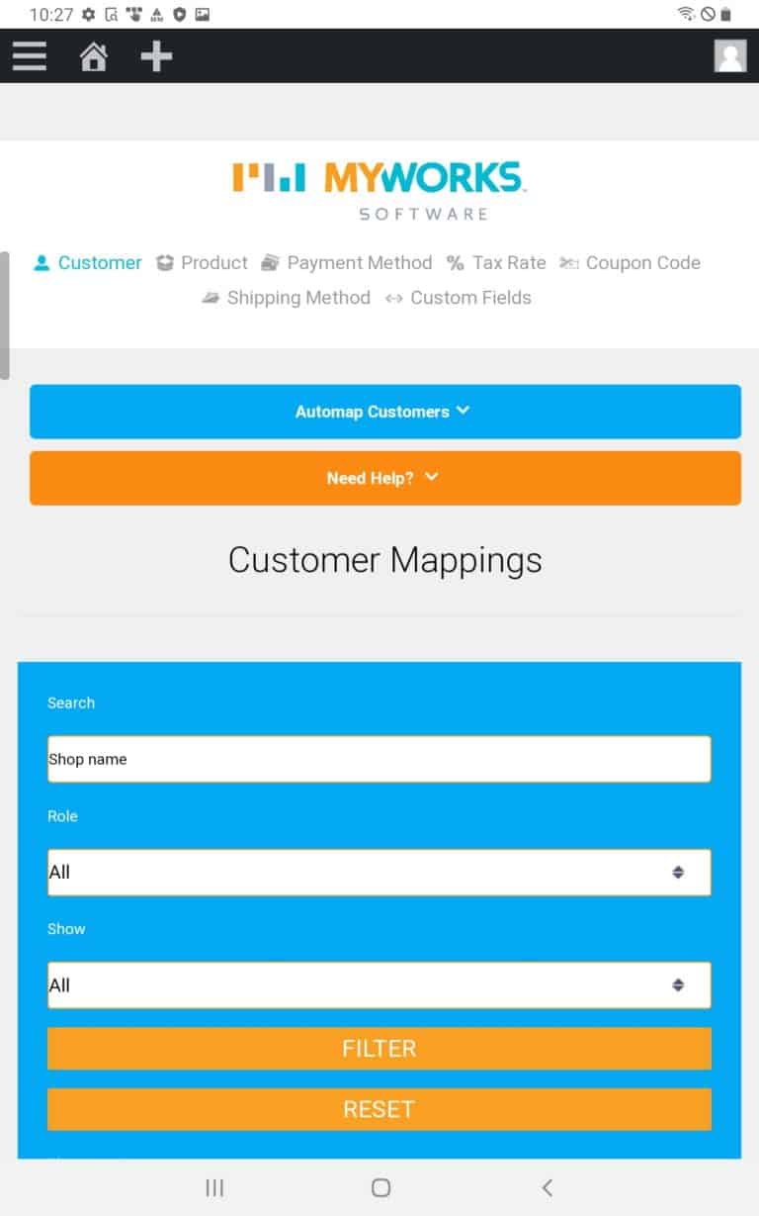This screenshot has width=759, height=1216.
Task: Expand the Automap Customers panel
Action: click(x=384, y=412)
